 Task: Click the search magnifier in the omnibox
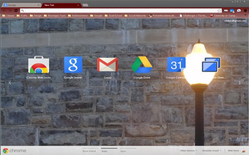23,10
